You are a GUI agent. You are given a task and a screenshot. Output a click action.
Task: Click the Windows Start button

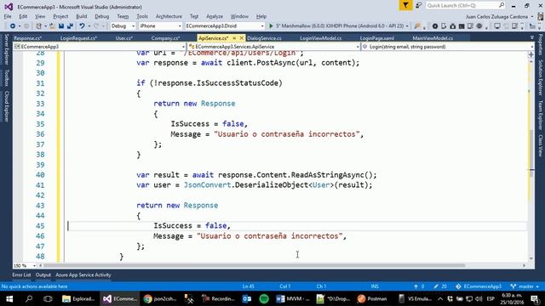[9, 298]
